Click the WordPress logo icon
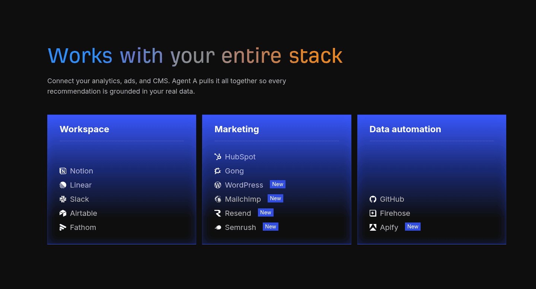Screen dimensions: 536x289 point(218,185)
